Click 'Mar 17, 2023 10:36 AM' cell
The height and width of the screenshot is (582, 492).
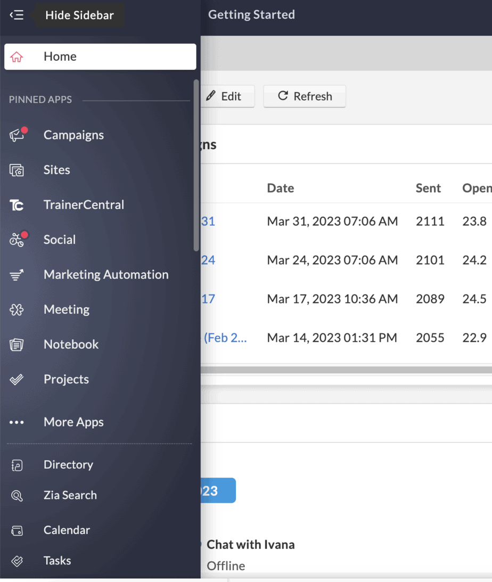(x=332, y=299)
